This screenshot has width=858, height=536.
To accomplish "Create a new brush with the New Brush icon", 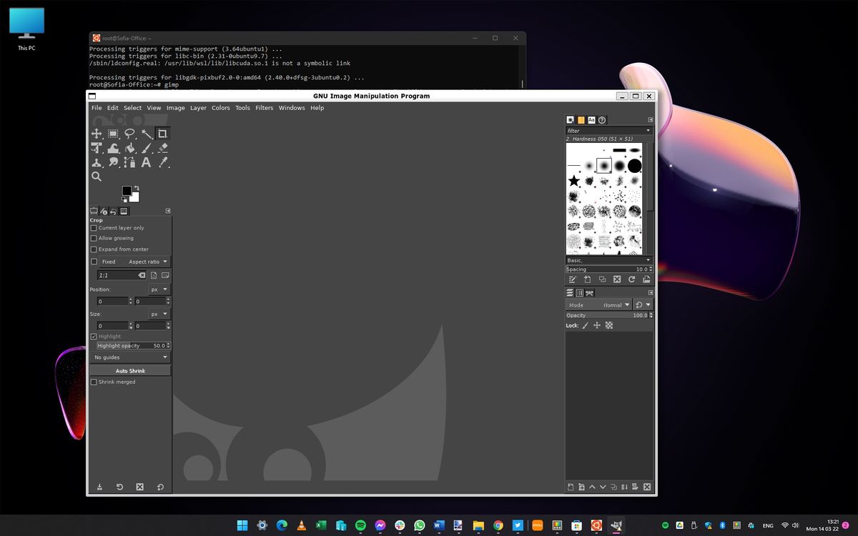I will click(587, 279).
